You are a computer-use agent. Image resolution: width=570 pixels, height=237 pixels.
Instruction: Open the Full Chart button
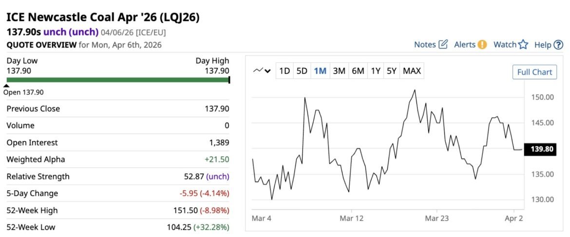534,72
